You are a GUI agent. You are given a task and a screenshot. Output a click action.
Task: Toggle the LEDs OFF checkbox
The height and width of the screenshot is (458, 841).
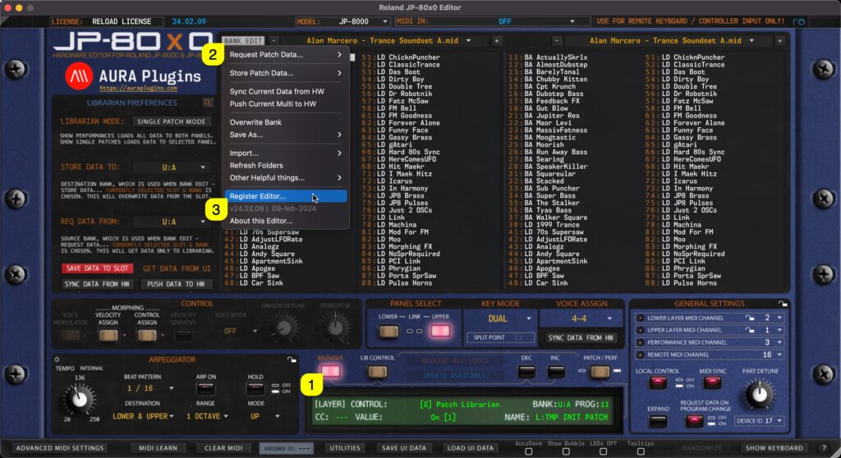[604, 451]
